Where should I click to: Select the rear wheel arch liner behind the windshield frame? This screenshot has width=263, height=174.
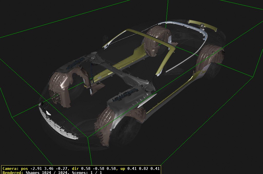coord(154,41)
